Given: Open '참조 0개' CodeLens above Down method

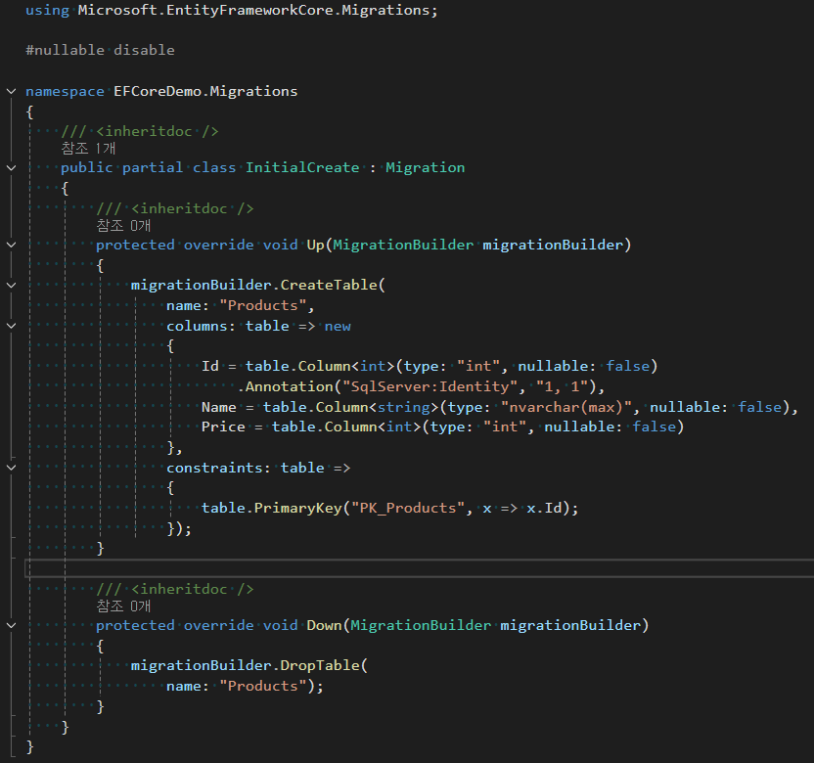Looking at the screenshot, I should click(123, 606).
